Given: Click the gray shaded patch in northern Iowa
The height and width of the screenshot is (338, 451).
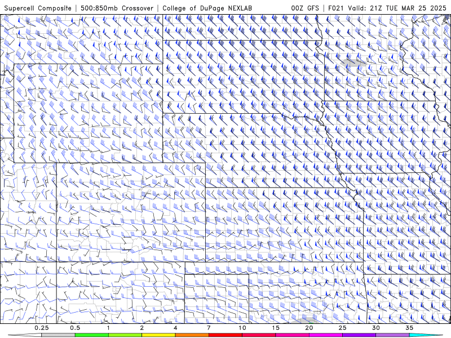Looking at the screenshot, I should [x=353, y=63].
